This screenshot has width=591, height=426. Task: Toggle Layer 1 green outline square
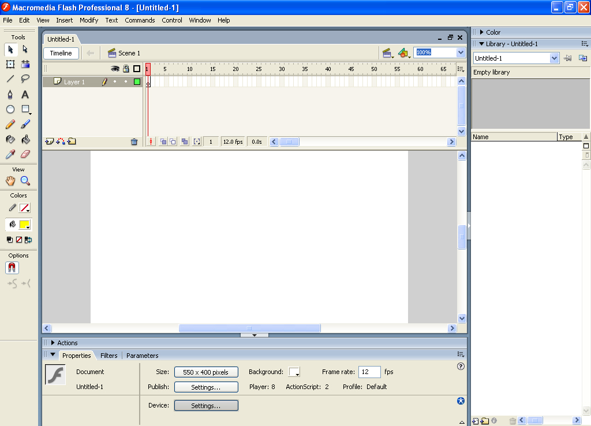[137, 81]
